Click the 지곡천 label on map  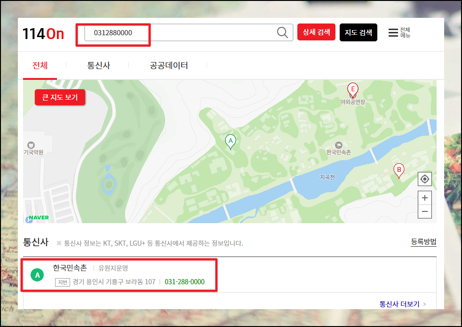click(327, 177)
